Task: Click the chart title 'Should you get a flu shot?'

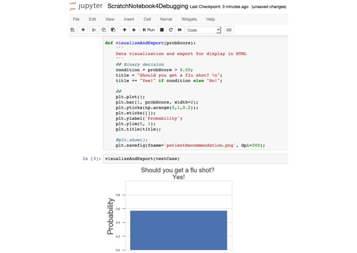Action: pyautogui.click(x=178, y=170)
